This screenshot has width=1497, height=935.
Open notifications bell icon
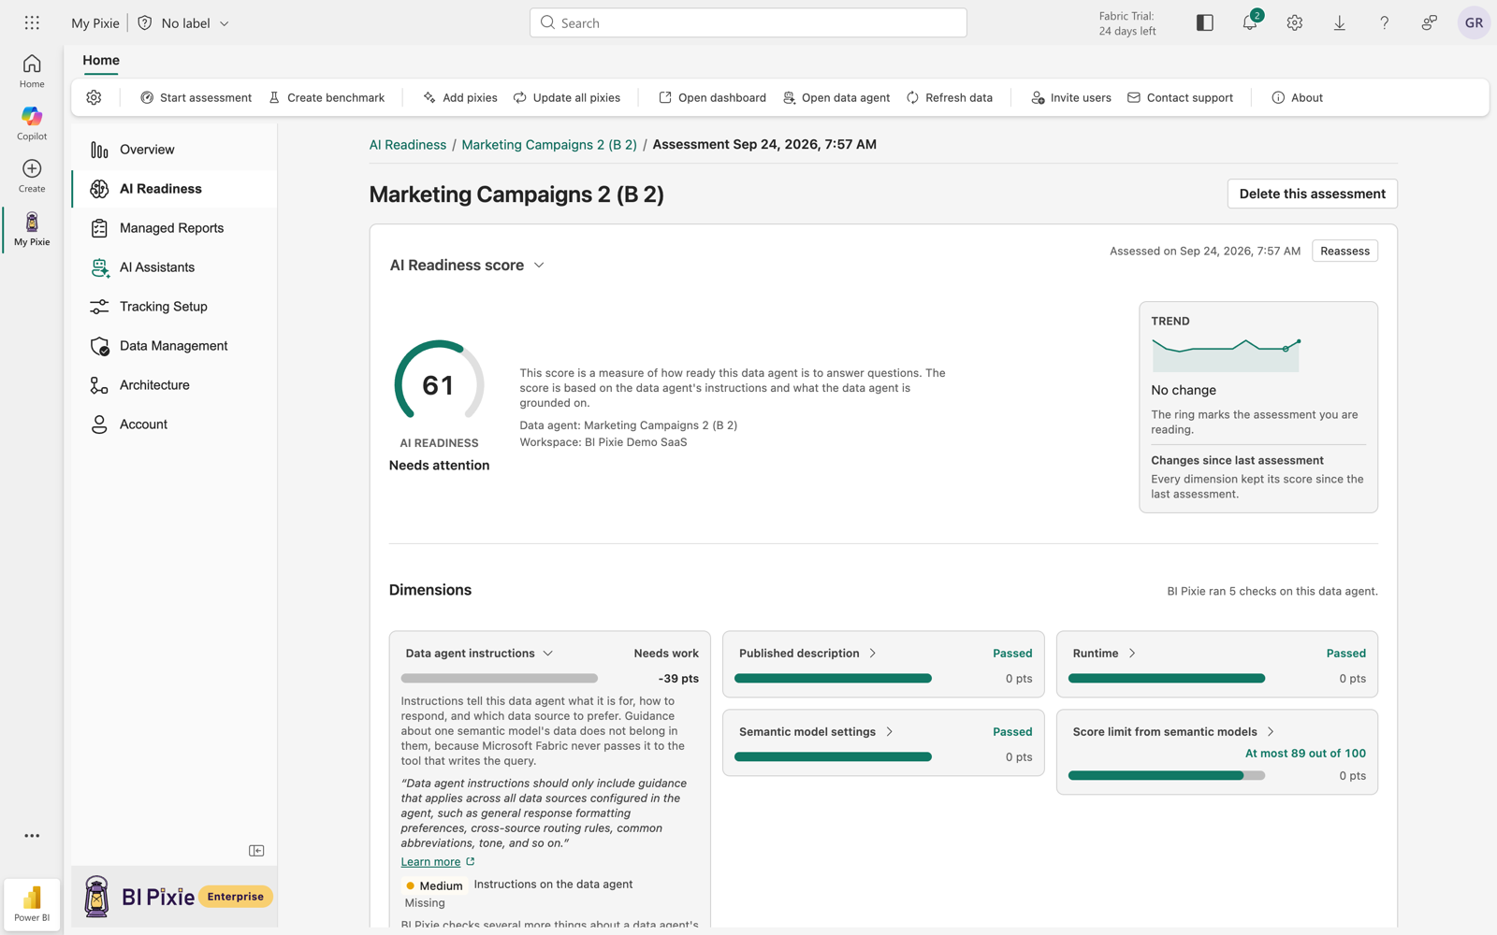click(1250, 22)
